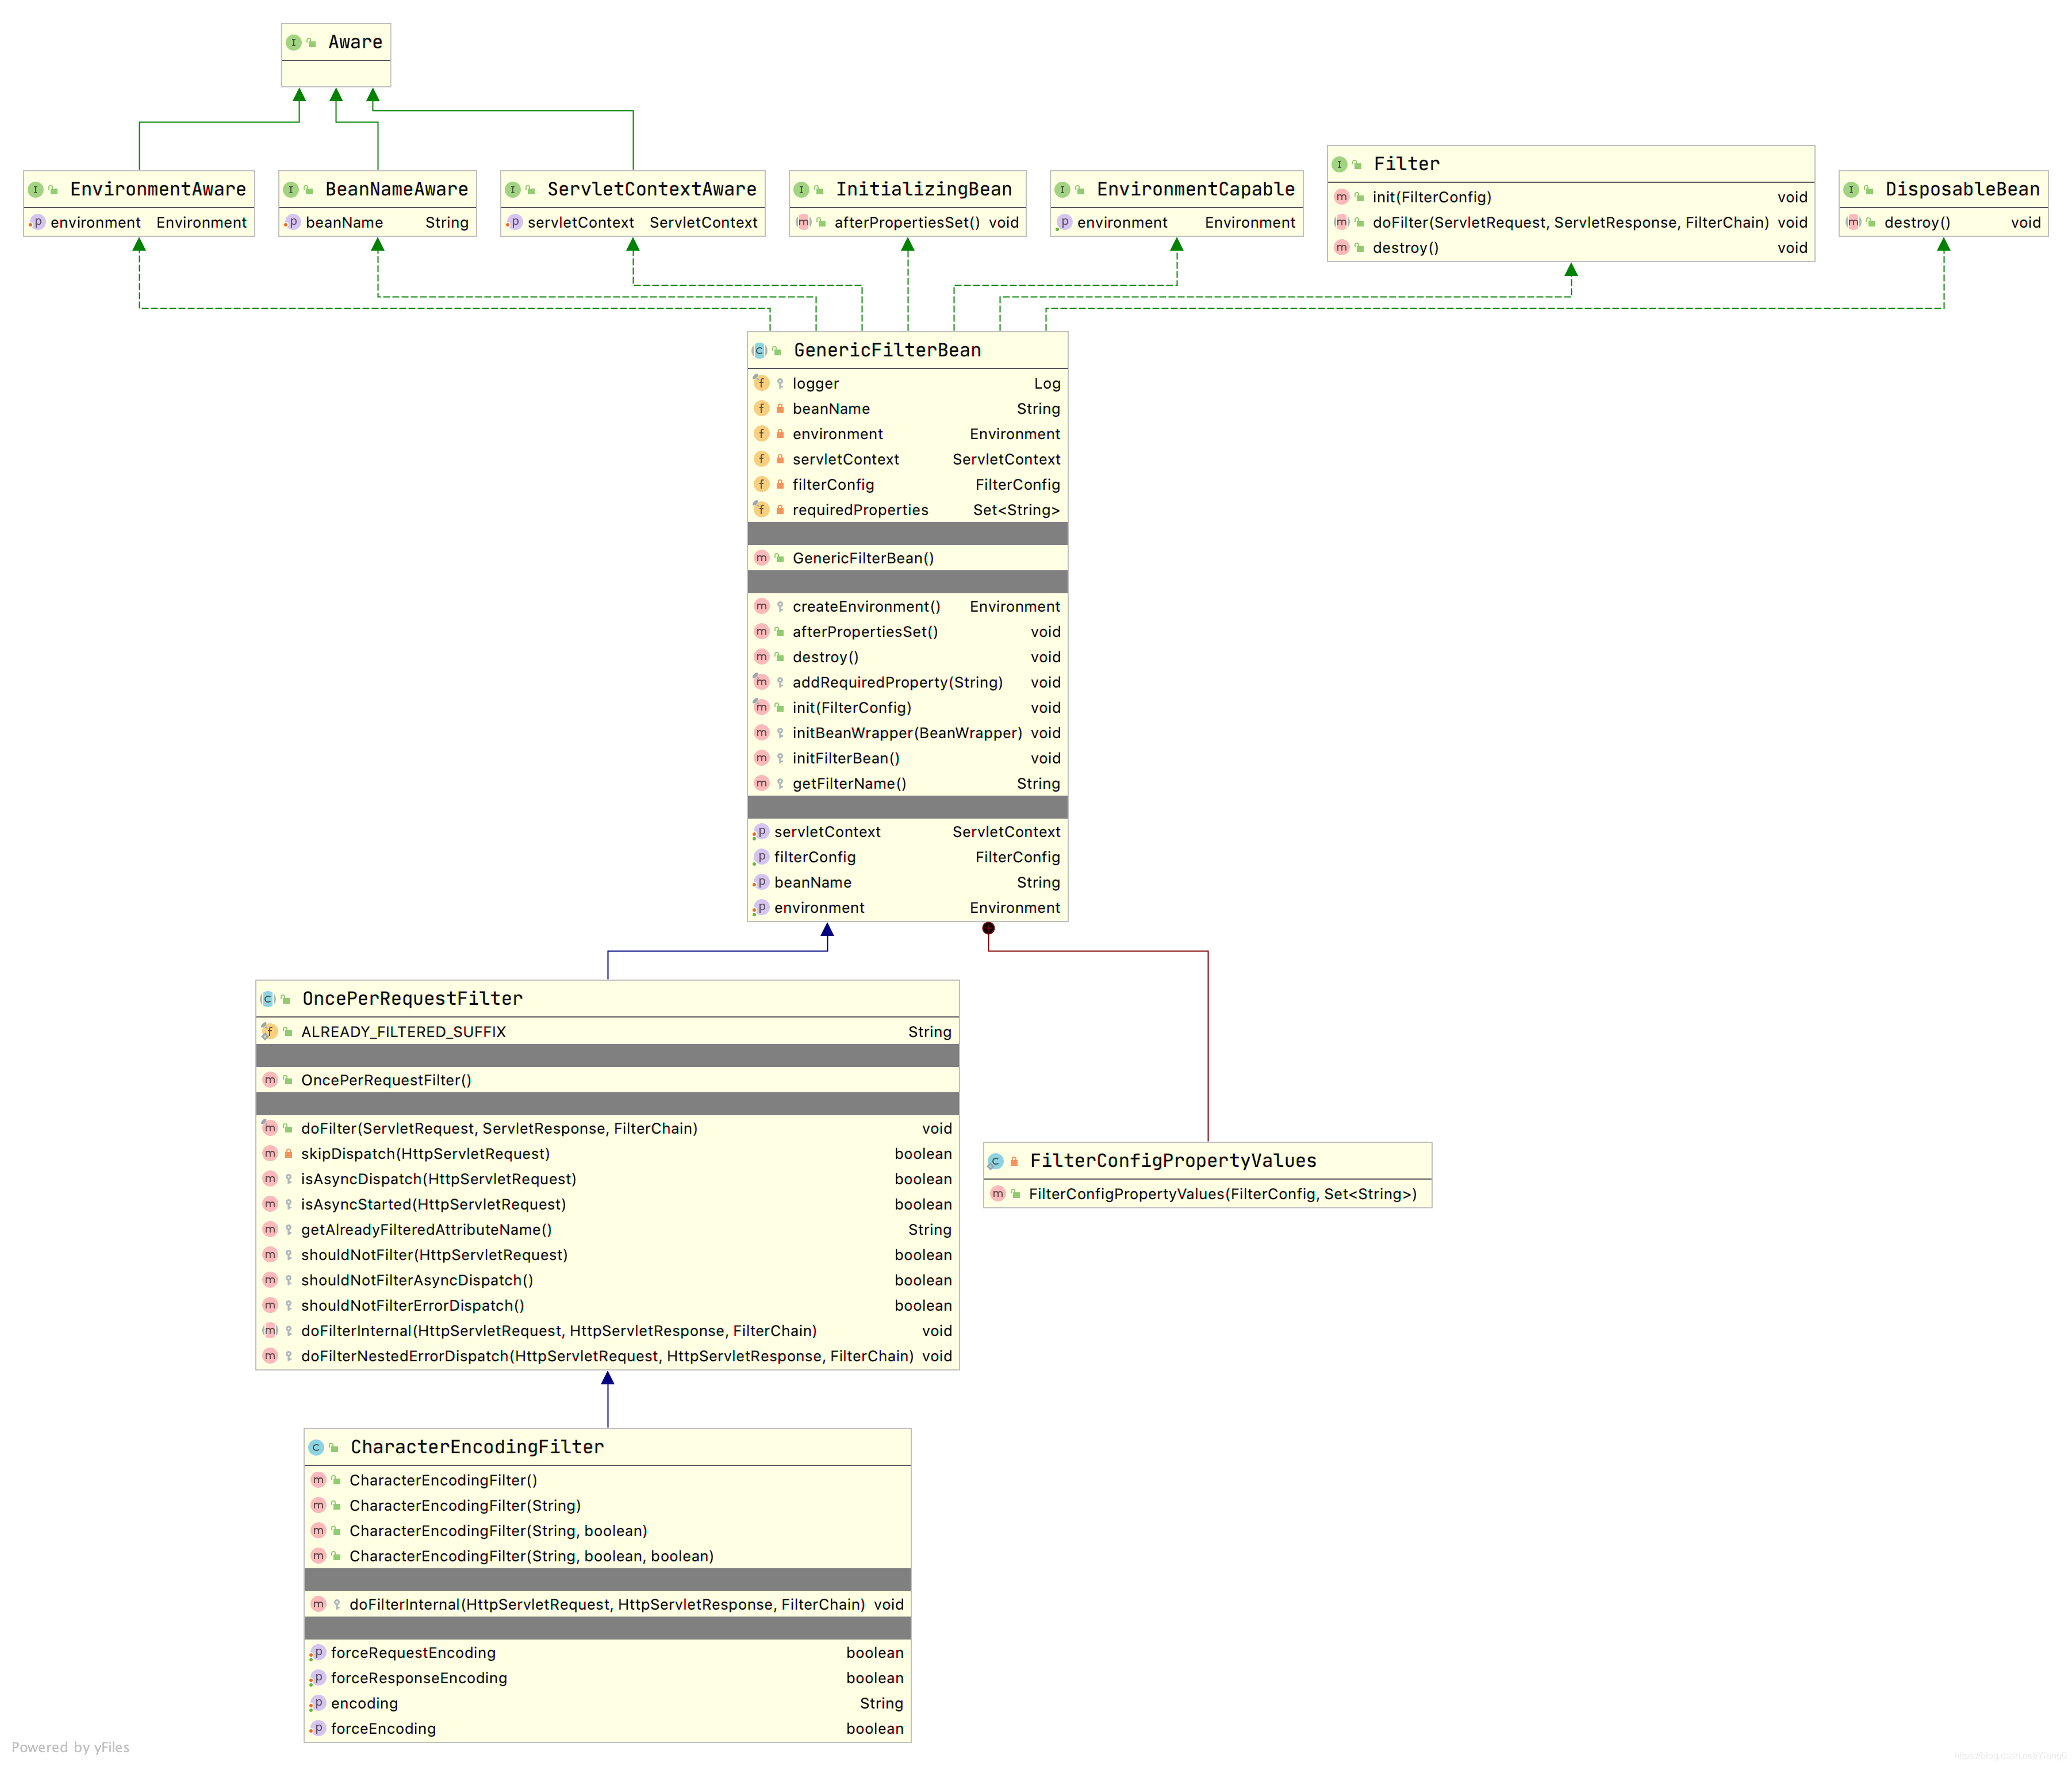Click forceEncoding property row

pos(608,1728)
